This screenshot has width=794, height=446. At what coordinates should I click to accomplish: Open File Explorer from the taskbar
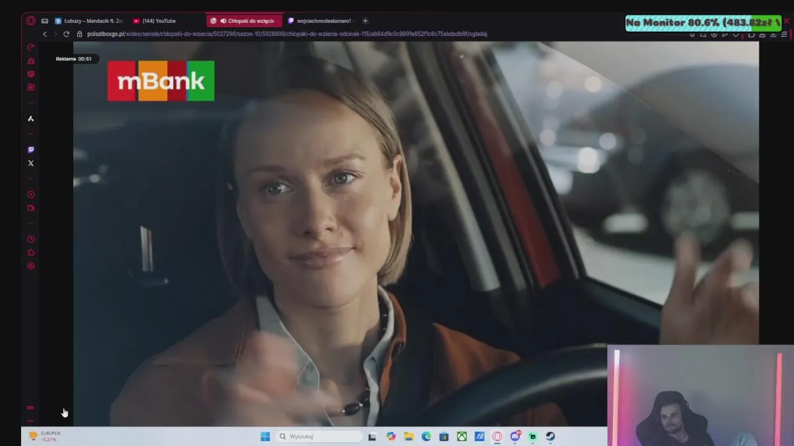pyautogui.click(x=408, y=437)
